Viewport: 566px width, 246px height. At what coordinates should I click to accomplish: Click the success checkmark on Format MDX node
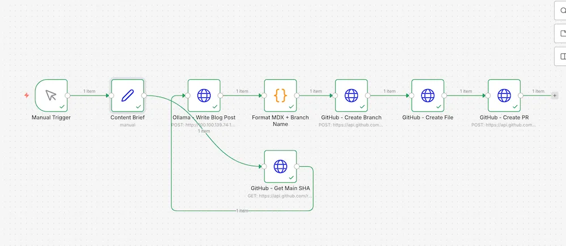click(x=291, y=107)
